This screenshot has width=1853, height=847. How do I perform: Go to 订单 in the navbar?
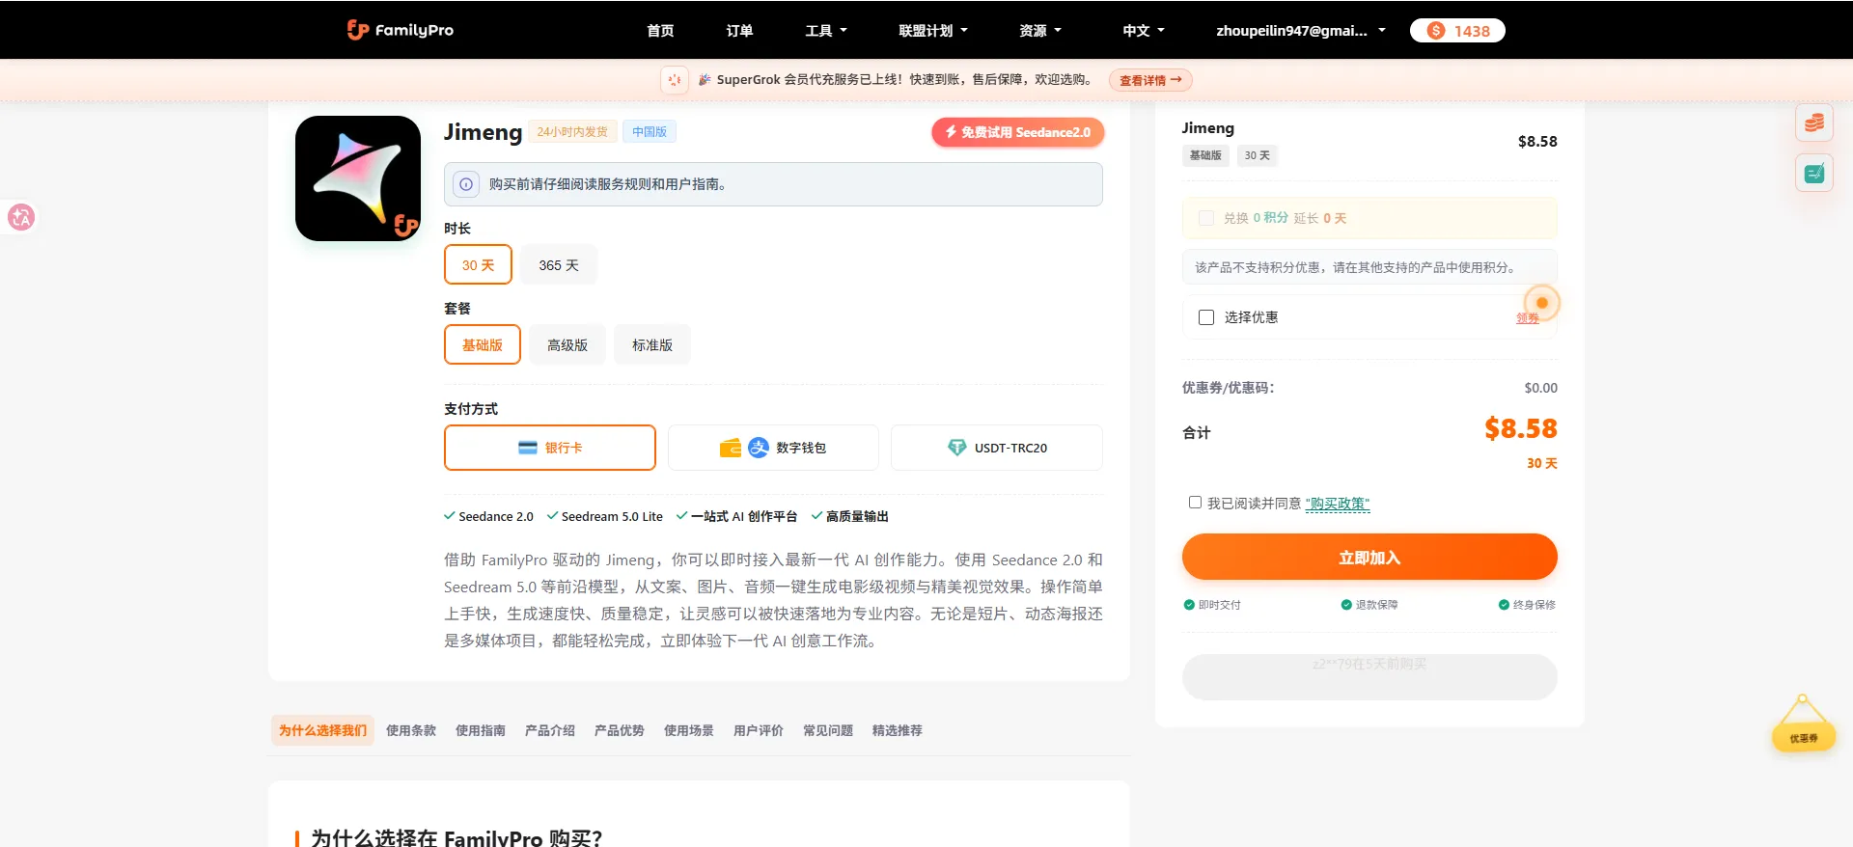(739, 31)
